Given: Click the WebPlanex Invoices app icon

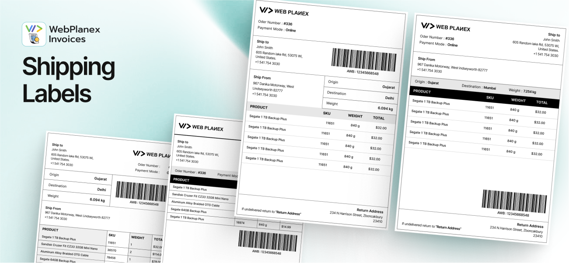Looking at the screenshot, I should [x=34, y=34].
